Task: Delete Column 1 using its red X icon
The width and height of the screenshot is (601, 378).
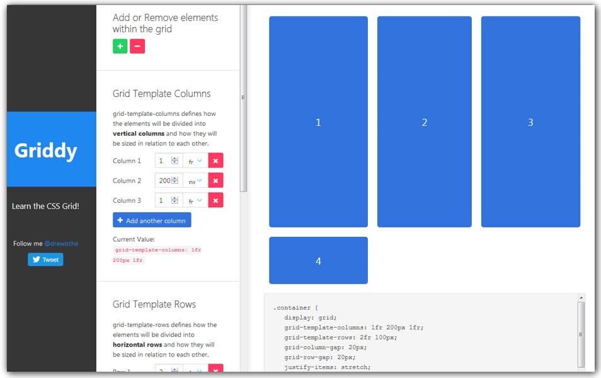Action: (215, 161)
